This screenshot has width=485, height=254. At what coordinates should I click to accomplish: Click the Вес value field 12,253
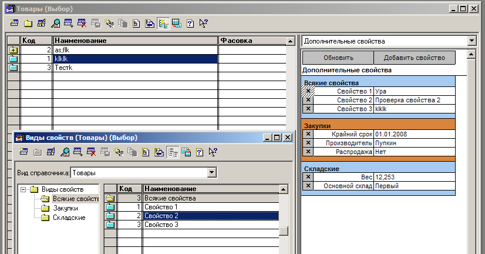(413, 177)
